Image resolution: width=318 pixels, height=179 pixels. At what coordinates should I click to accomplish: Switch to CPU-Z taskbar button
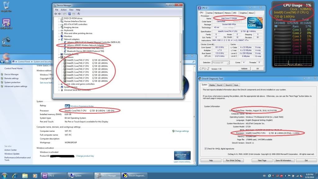(x=53, y=176)
